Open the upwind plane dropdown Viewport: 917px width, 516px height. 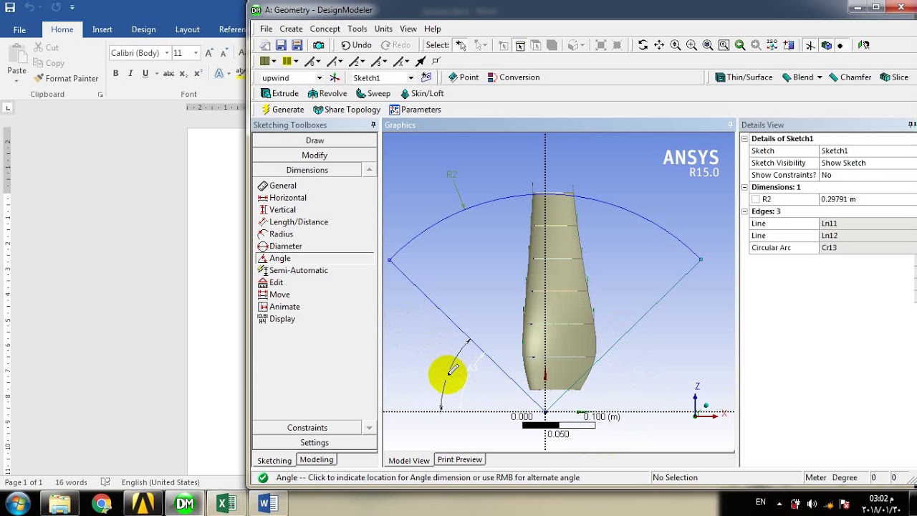(x=320, y=77)
